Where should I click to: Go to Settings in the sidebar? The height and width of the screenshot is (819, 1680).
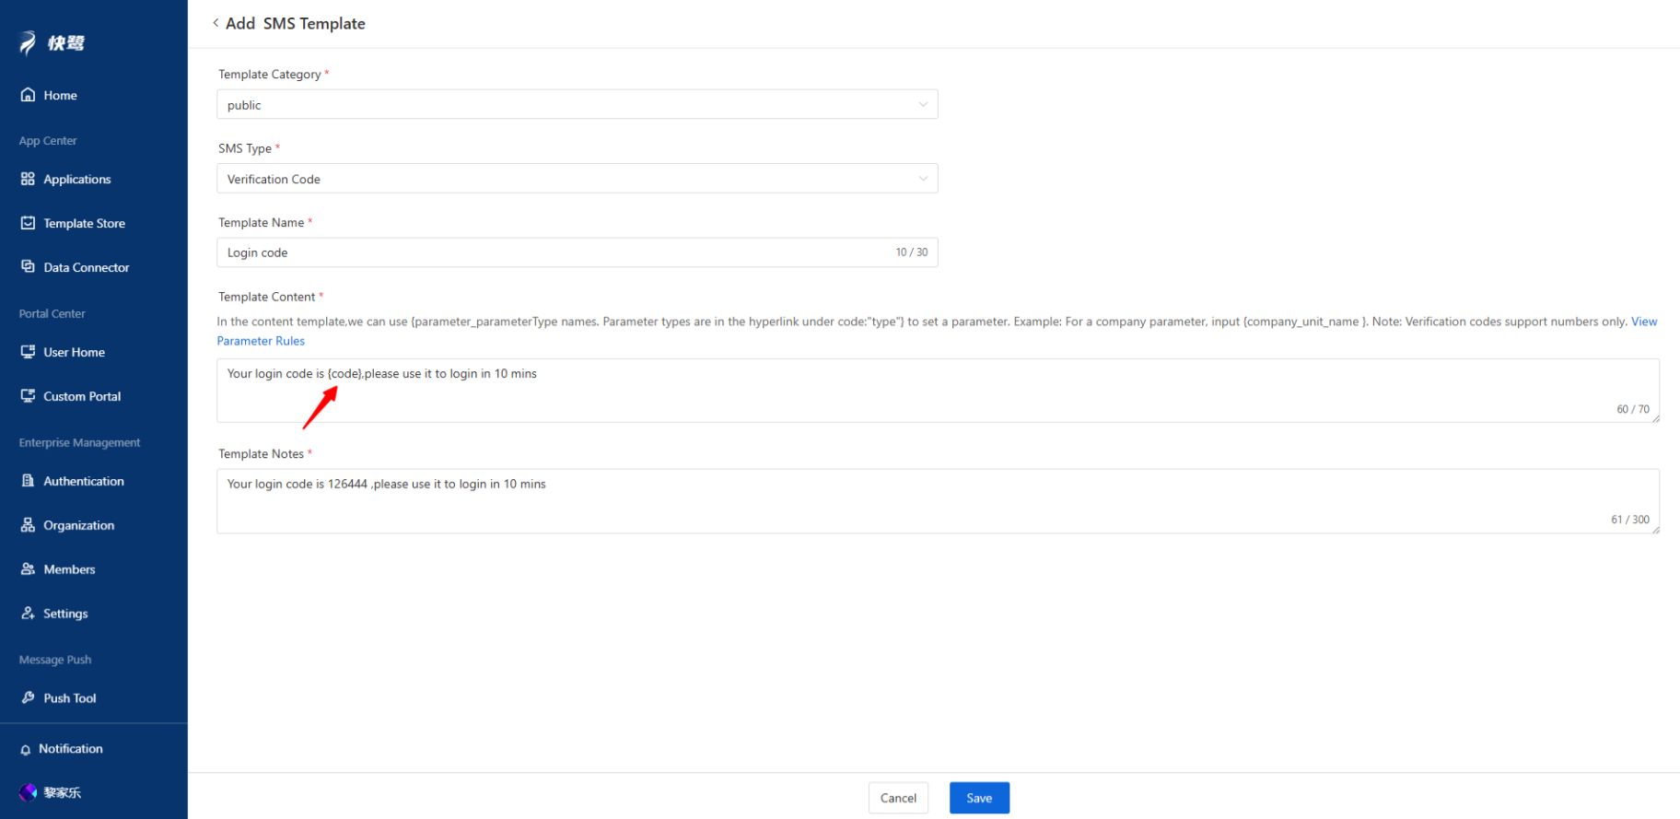pyautogui.click(x=65, y=614)
